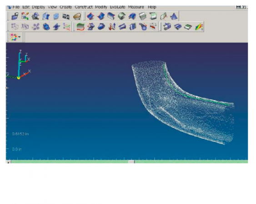Open the Help menu
The width and height of the screenshot is (256, 204).
[x=152, y=7]
